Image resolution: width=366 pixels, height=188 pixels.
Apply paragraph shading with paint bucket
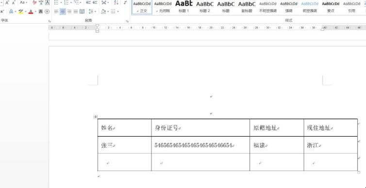pyautogui.click(x=103, y=12)
